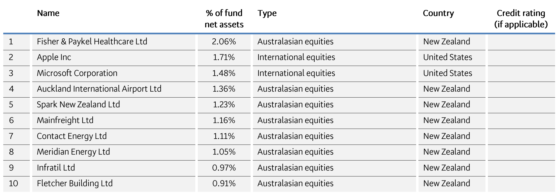
Task: Click the Infratil Ltd cell
Action: [x=56, y=168]
